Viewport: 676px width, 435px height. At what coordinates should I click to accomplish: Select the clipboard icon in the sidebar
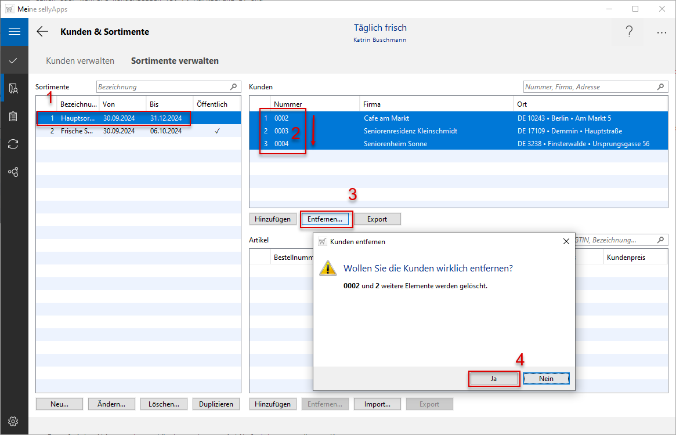tap(14, 116)
